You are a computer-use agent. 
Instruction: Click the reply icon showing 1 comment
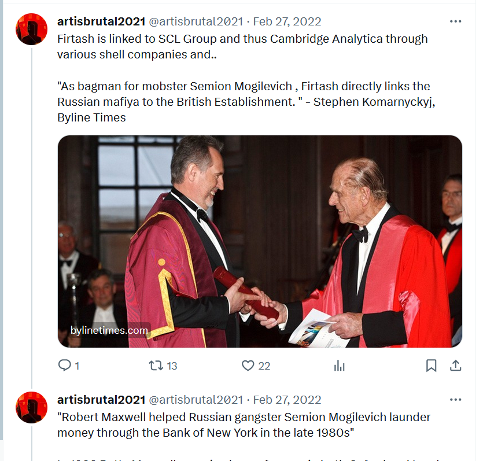(x=64, y=366)
